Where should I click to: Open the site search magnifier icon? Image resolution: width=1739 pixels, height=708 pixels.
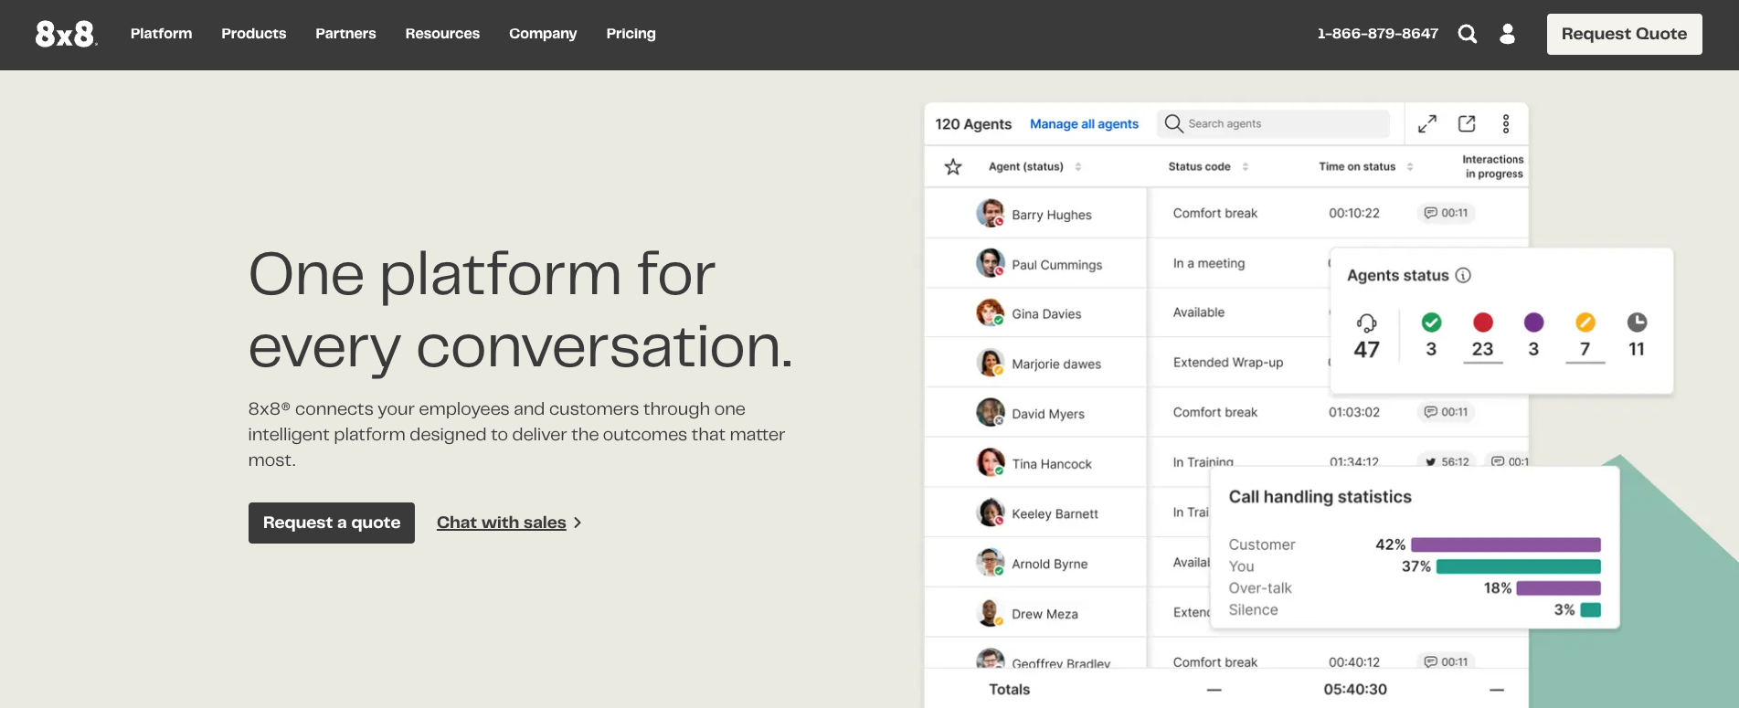tap(1468, 34)
